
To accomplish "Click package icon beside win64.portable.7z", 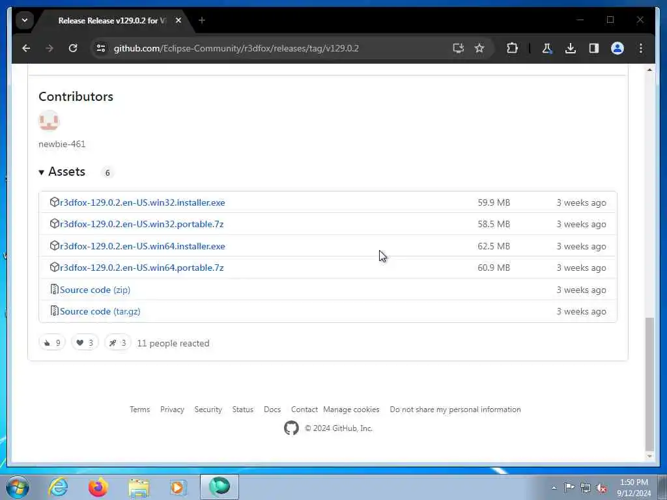I will (54, 267).
